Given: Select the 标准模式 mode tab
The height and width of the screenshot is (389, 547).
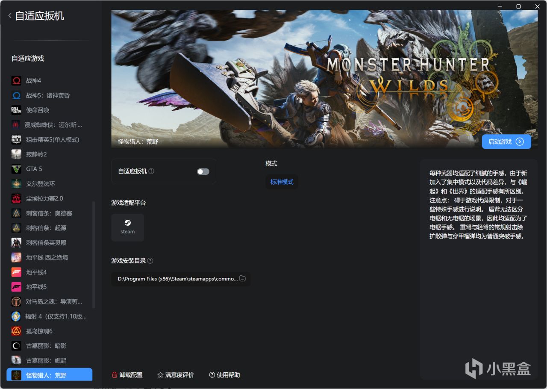Looking at the screenshot, I should [x=282, y=182].
